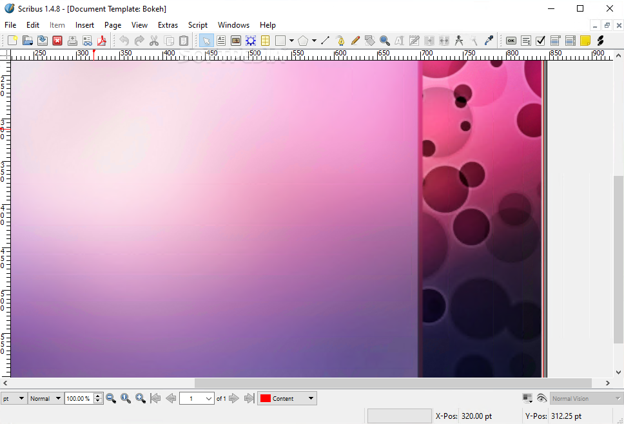Open the Windows menu
The image size is (624, 424).
pyautogui.click(x=233, y=25)
